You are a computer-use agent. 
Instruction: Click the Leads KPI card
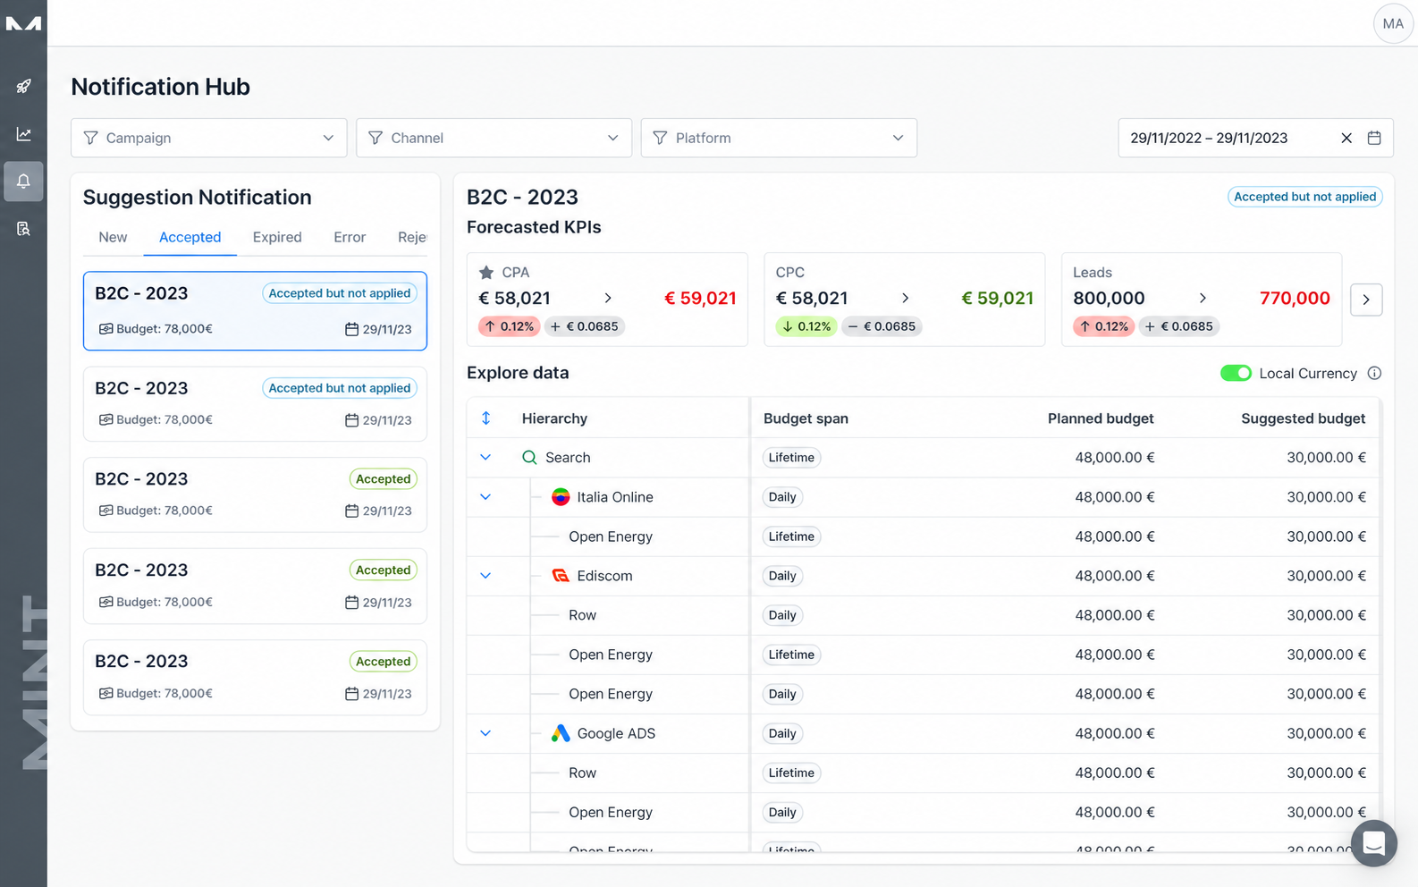1202,300
